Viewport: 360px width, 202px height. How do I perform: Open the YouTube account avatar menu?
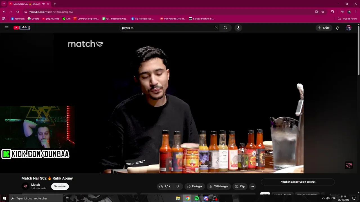click(x=348, y=28)
